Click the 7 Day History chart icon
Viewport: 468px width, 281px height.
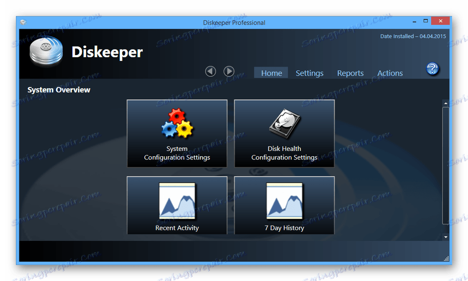[284, 201]
